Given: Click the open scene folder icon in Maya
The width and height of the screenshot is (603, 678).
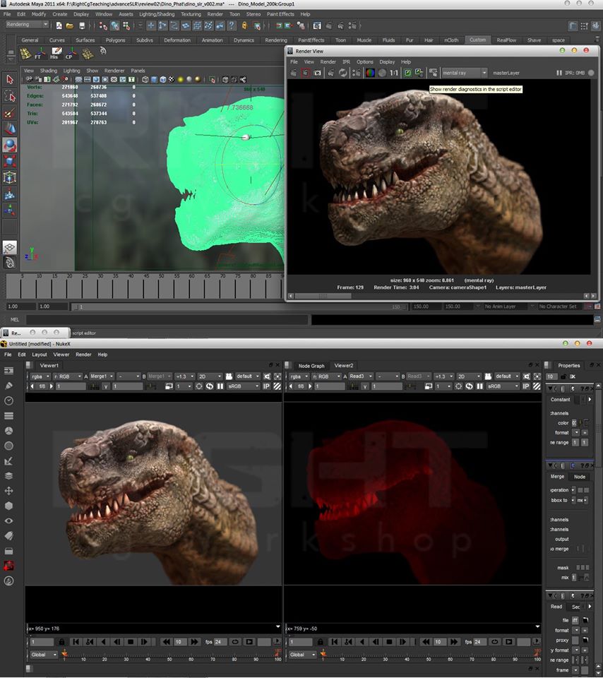Looking at the screenshot, I should (x=70, y=25).
